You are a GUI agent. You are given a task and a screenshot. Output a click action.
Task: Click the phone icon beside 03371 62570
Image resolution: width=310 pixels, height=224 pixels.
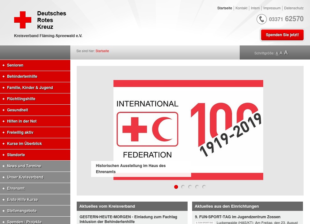coord(261,19)
